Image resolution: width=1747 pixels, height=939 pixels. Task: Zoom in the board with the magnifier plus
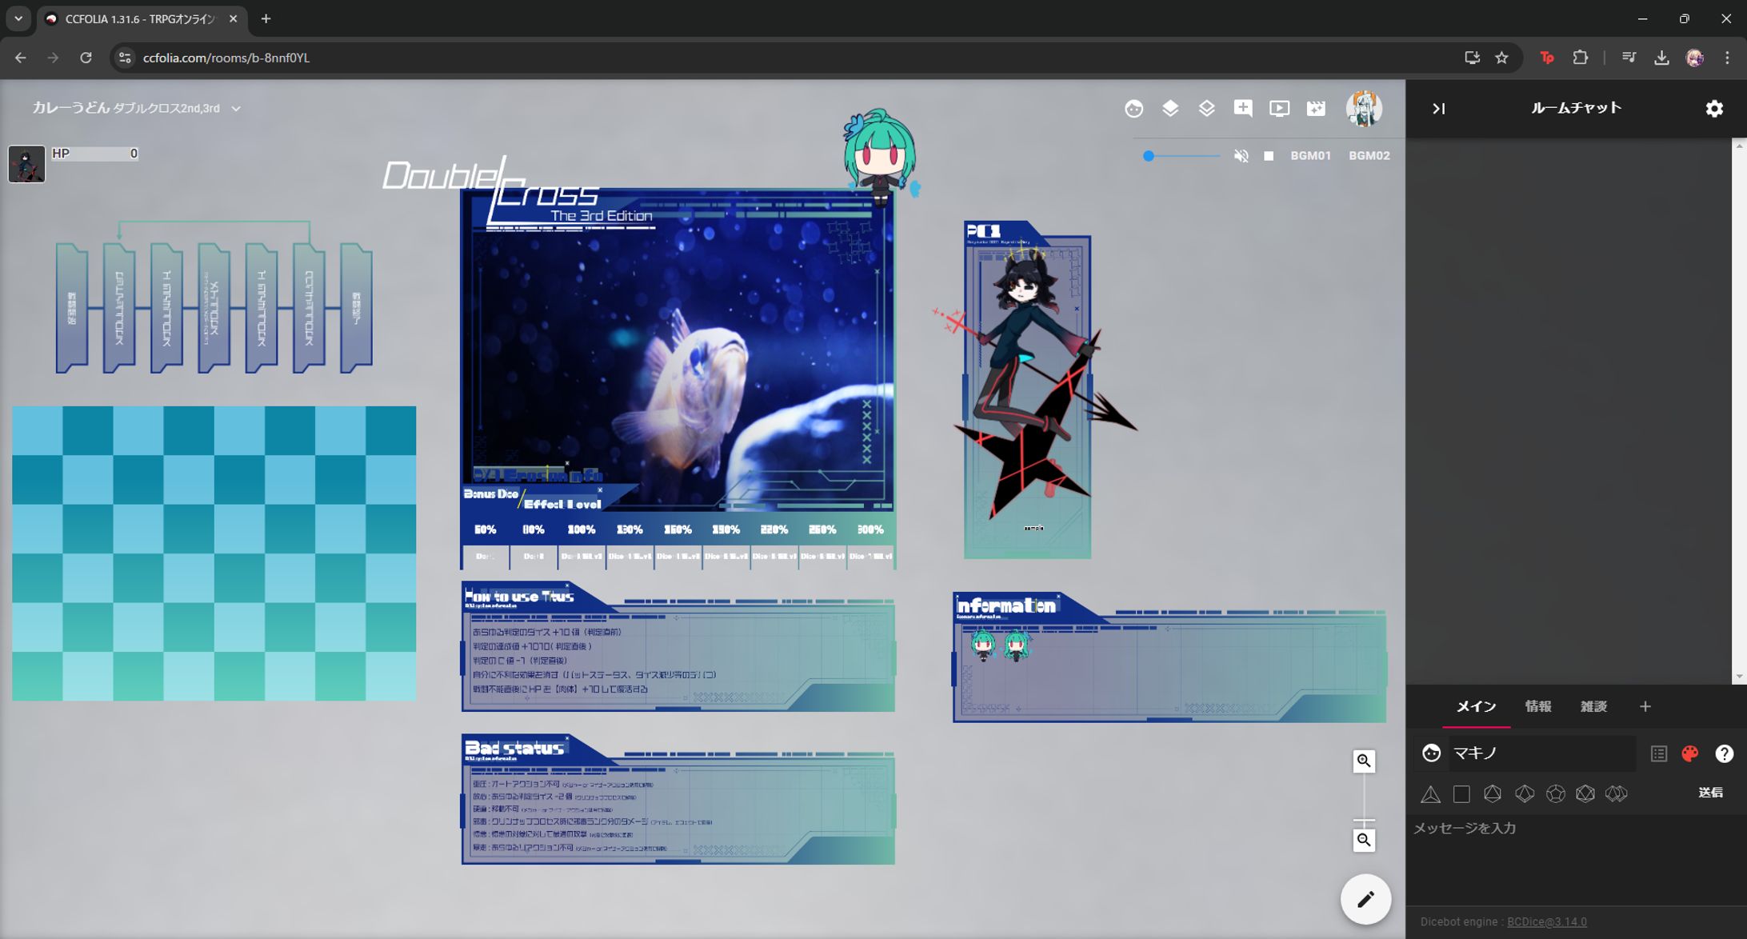click(1364, 761)
